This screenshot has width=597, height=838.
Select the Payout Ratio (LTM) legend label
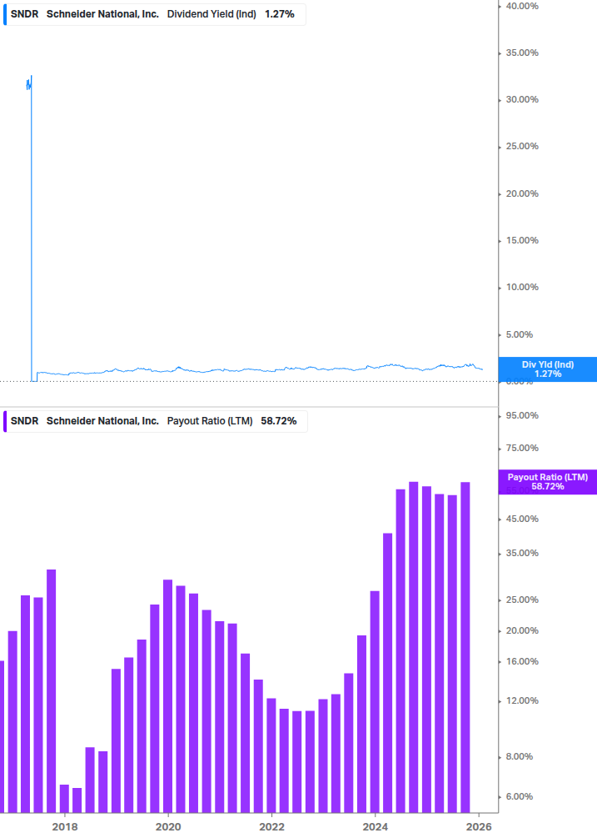point(210,421)
